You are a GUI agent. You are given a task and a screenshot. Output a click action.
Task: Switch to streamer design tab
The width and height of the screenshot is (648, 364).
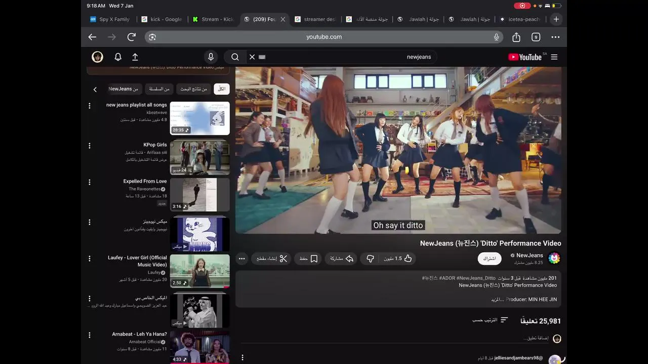315,19
